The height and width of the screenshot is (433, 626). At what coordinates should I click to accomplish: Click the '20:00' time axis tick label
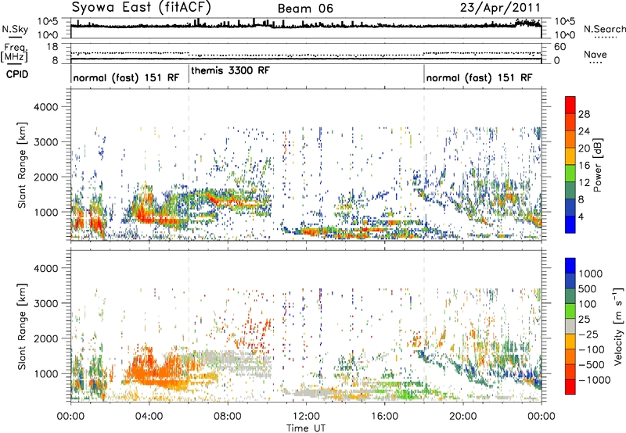(462, 417)
